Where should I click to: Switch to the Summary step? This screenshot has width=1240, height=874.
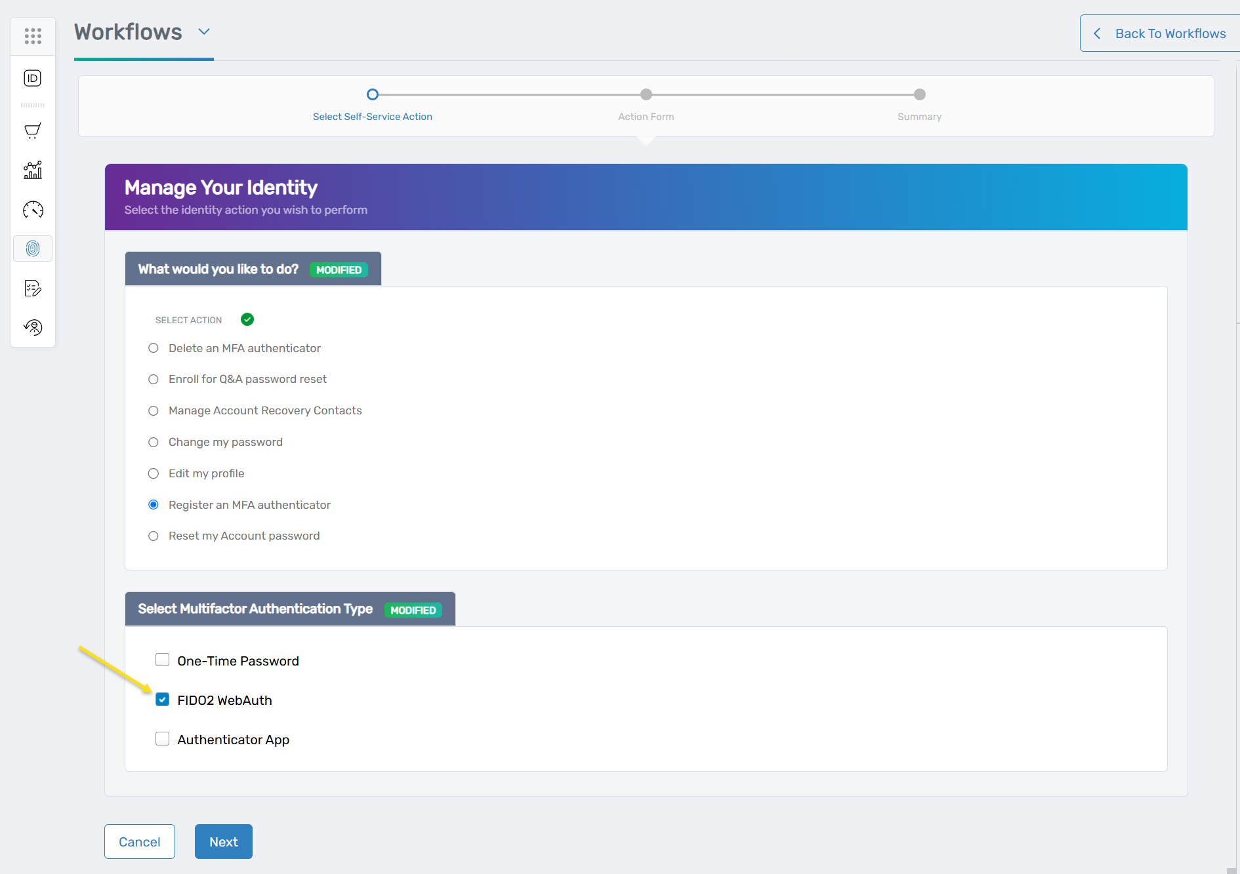pyautogui.click(x=919, y=94)
